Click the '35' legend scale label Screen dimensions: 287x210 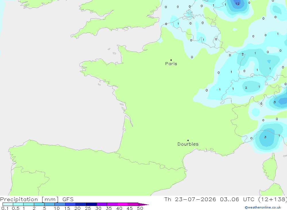[109, 208]
